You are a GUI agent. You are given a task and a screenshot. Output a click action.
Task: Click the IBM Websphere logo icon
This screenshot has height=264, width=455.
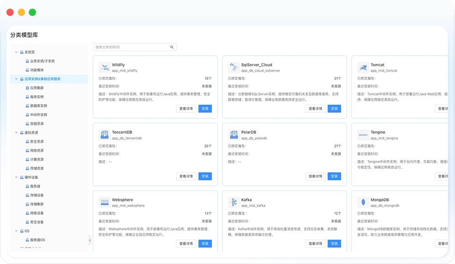(x=105, y=202)
